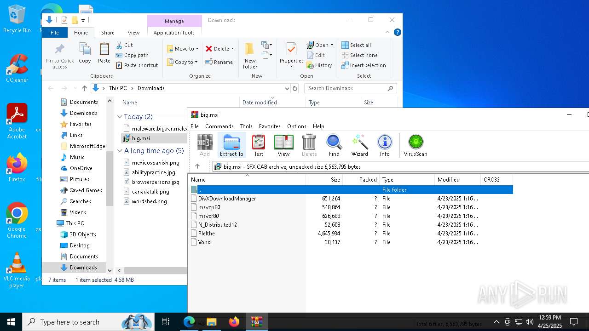Click Cut in the Clipboard group
This screenshot has height=331, width=589.
(x=124, y=45)
